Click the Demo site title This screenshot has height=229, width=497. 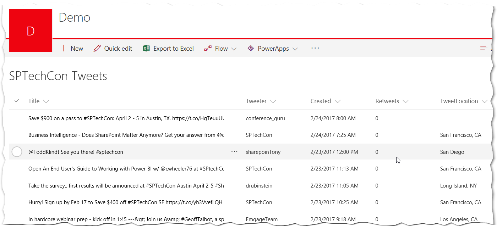click(75, 17)
